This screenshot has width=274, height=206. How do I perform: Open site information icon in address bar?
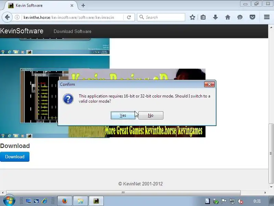[17, 18]
